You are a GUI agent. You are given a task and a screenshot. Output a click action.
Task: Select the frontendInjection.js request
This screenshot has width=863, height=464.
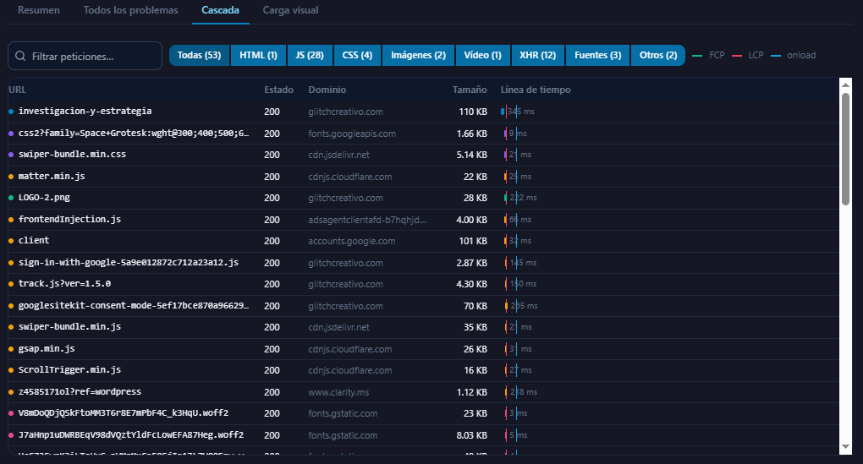point(424,220)
